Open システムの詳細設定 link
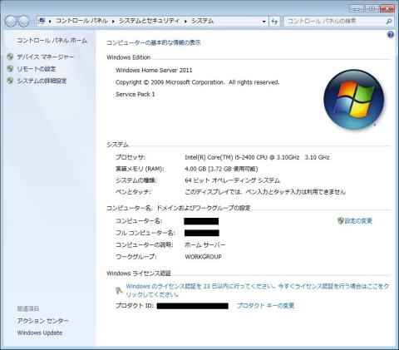399x350 pixels. tap(42, 81)
